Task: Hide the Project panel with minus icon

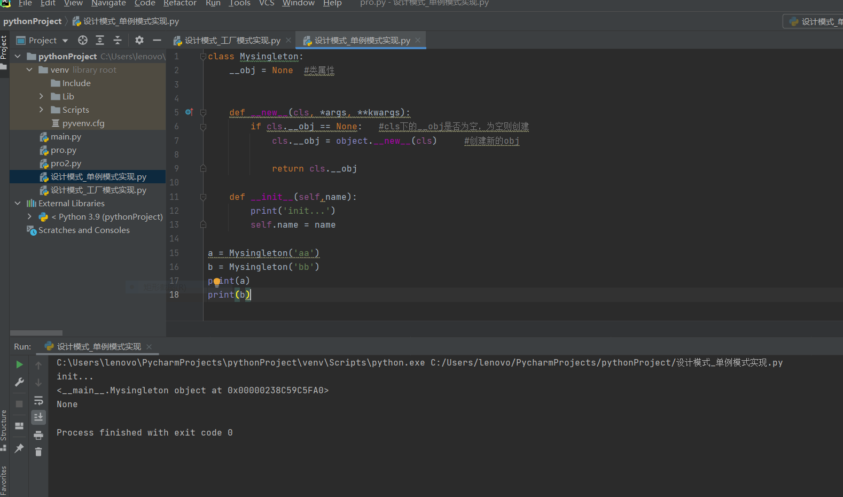Action: click(157, 40)
